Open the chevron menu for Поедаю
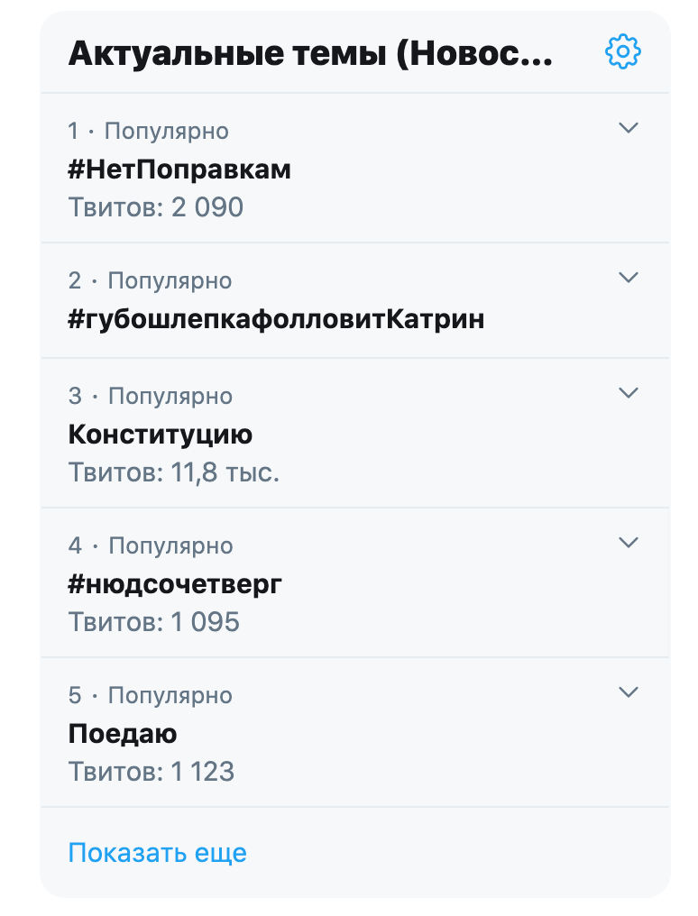 click(629, 692)
